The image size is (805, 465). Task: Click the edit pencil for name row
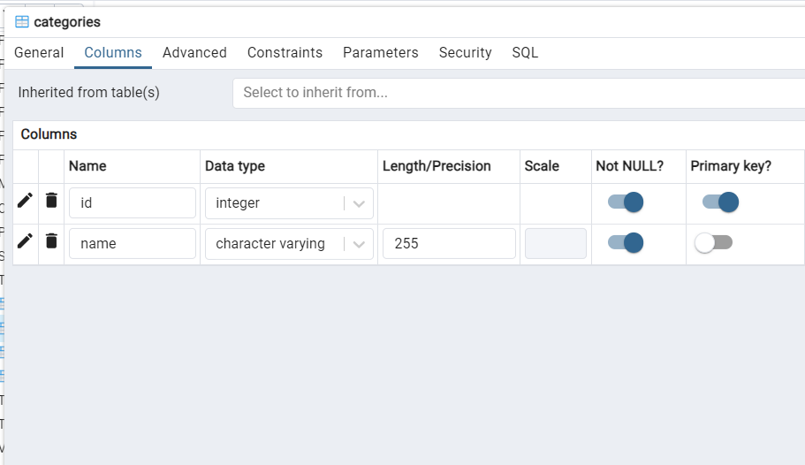(26, 241)
